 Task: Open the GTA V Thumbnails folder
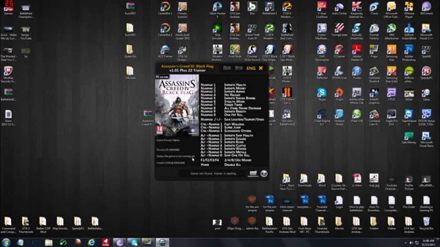click(25, 225)
